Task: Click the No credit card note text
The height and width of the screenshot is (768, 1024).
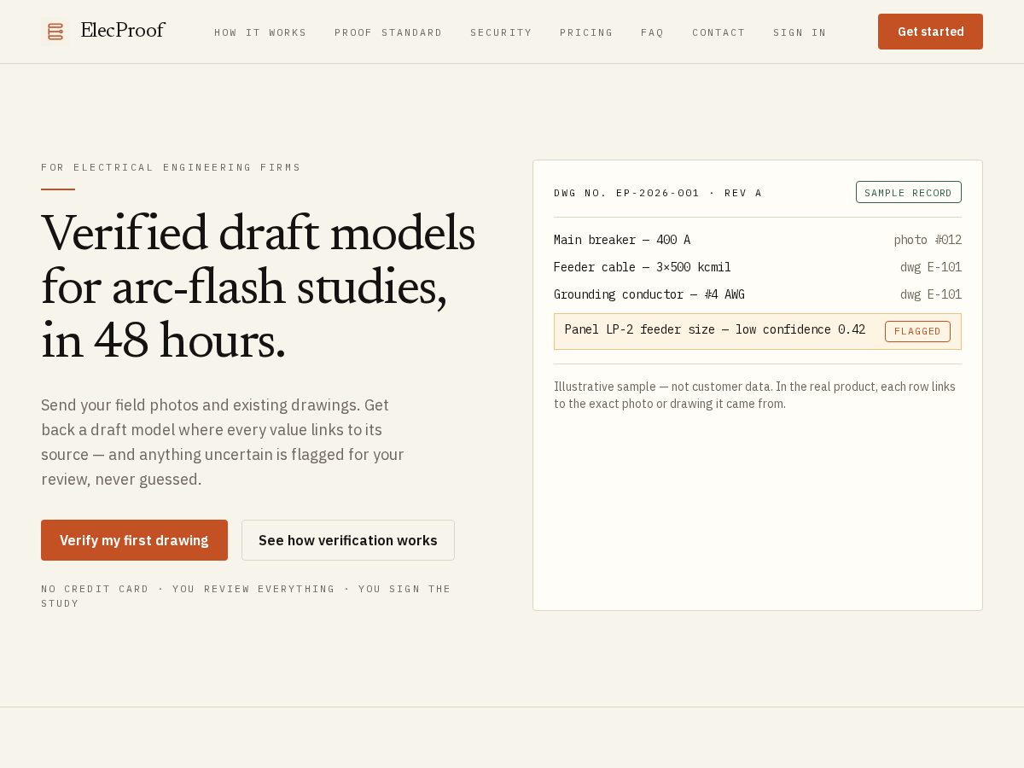Action: coord(246,596)
